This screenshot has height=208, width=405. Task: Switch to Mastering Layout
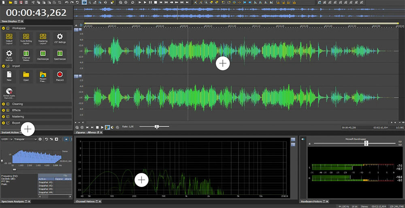click(43, 39)
